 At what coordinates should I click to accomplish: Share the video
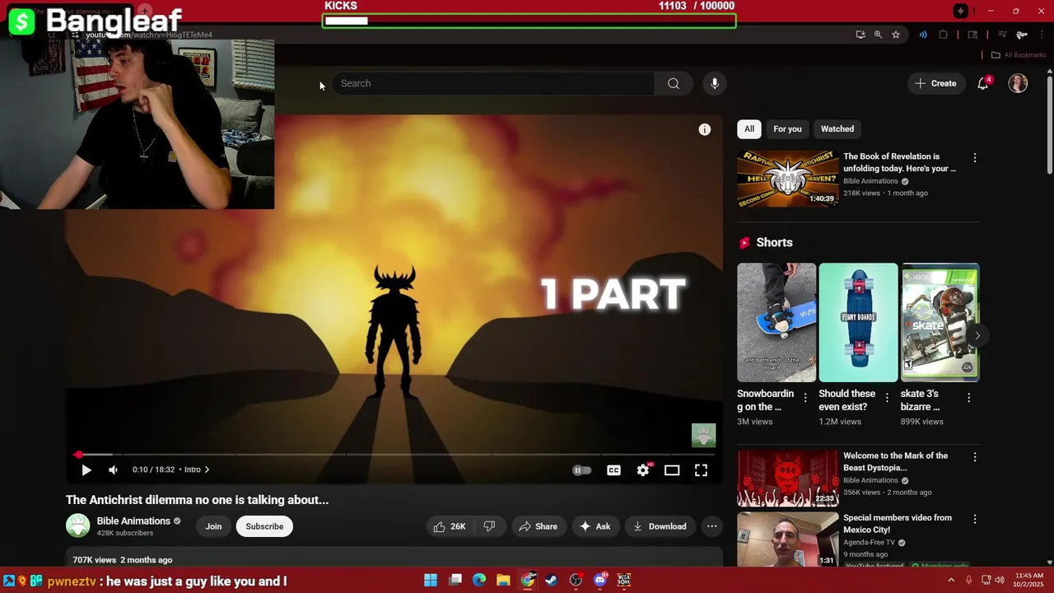tap(538, 526)
